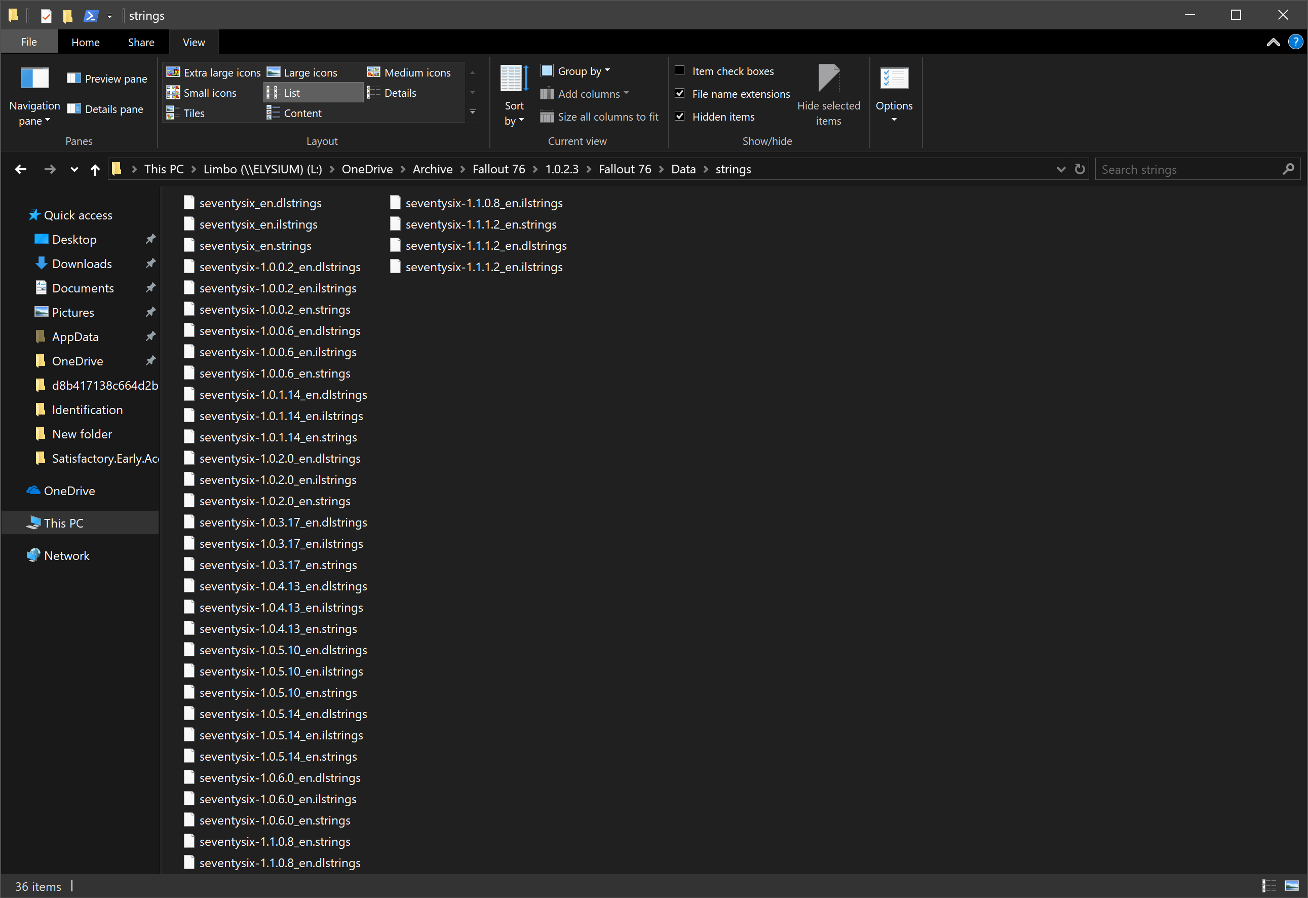Click the Extra large icons layout
1308x898 pixels.
(214, 72)
